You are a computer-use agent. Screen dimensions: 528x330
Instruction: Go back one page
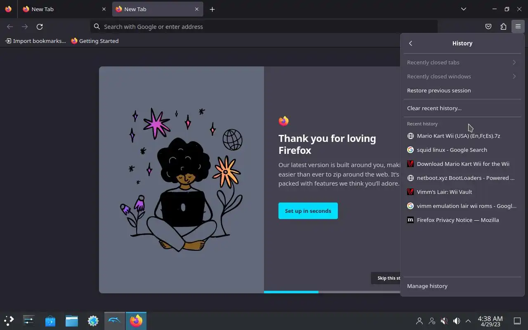(10, 26)
